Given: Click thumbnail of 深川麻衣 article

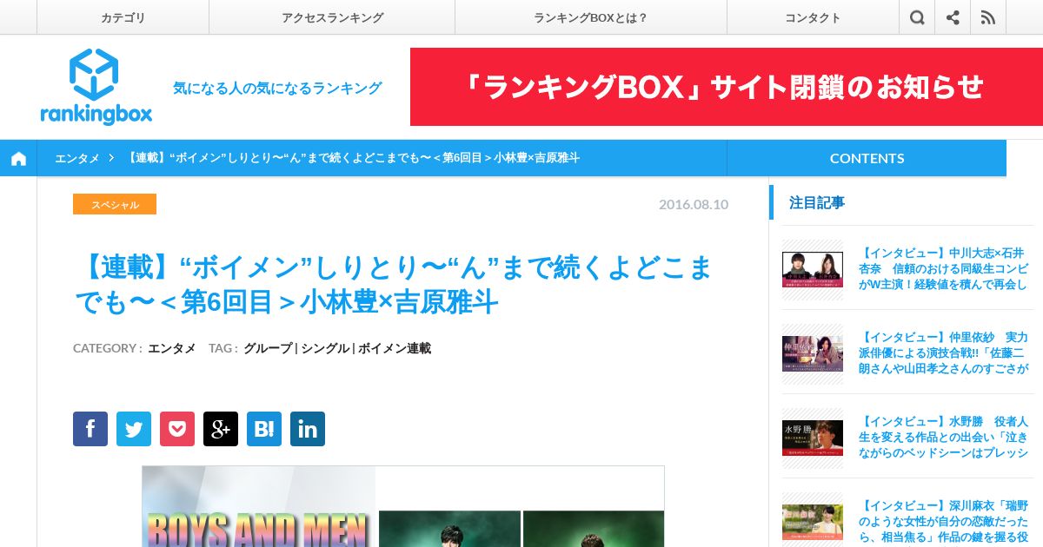Looking at the screenshot, I should 813,522.
